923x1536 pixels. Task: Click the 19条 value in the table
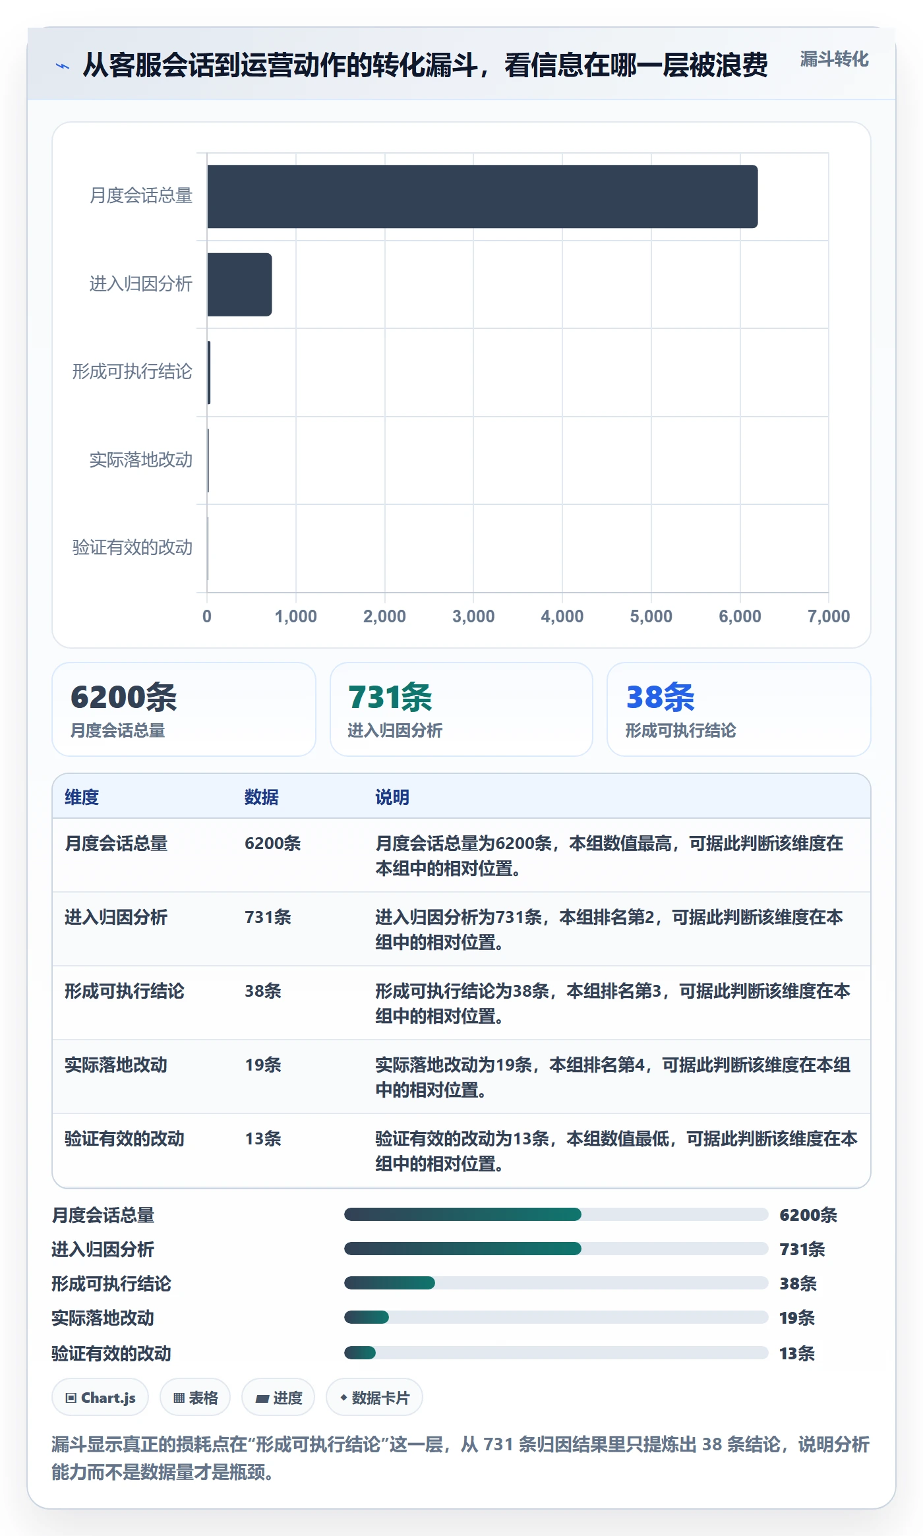(x=263, y=1065)
